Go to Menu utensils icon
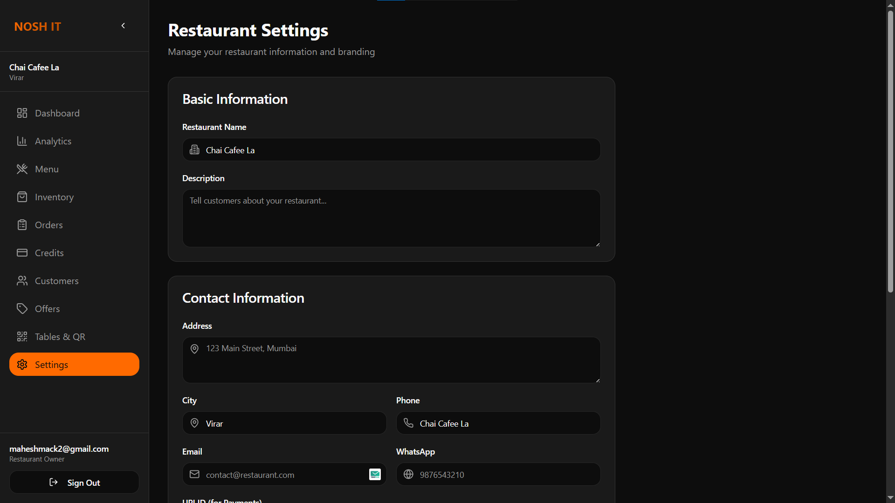Image resolution: width=895 pixels, height=503 pixels. [x=22, y=169]
